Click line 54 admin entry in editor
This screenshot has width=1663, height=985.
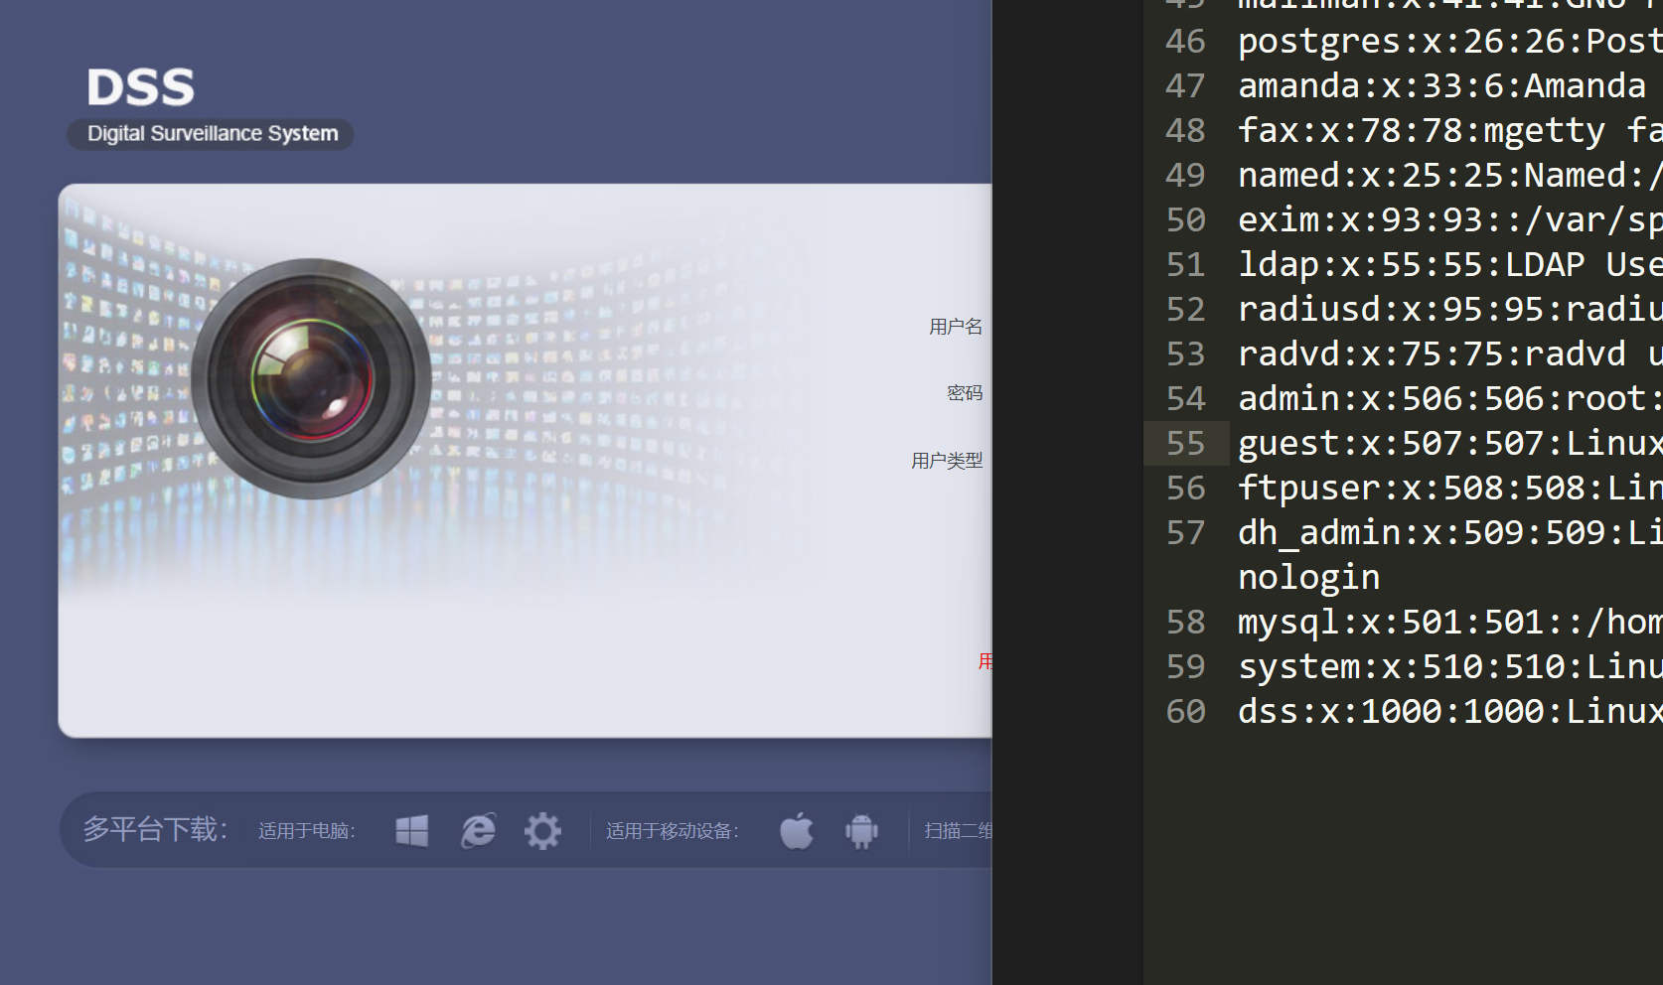[x=1450, y=398]
